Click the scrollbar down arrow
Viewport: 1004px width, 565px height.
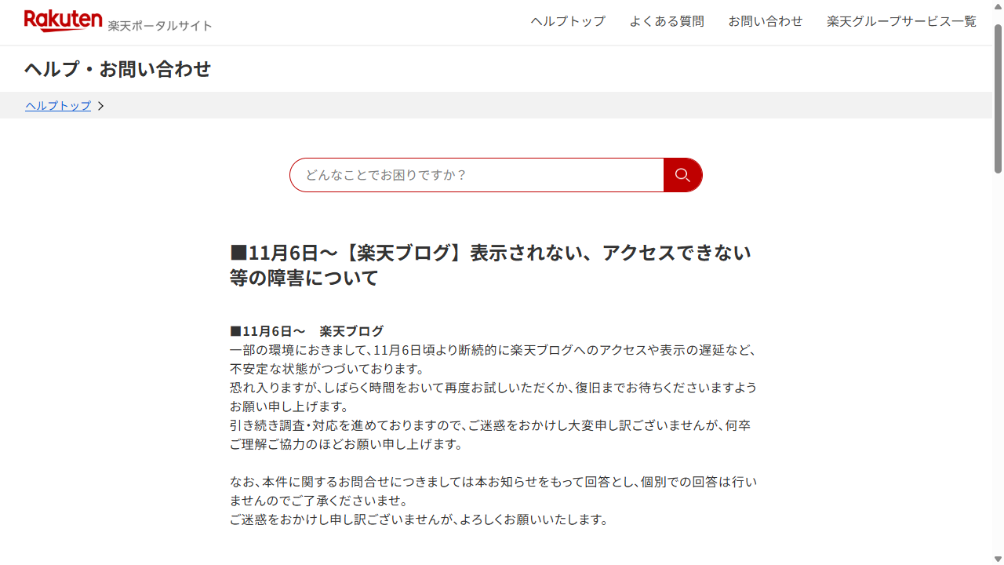click(x=998, y=559)
